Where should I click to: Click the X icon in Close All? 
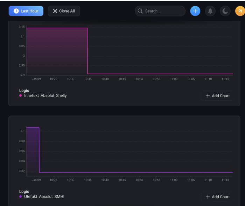click(55, 11)
